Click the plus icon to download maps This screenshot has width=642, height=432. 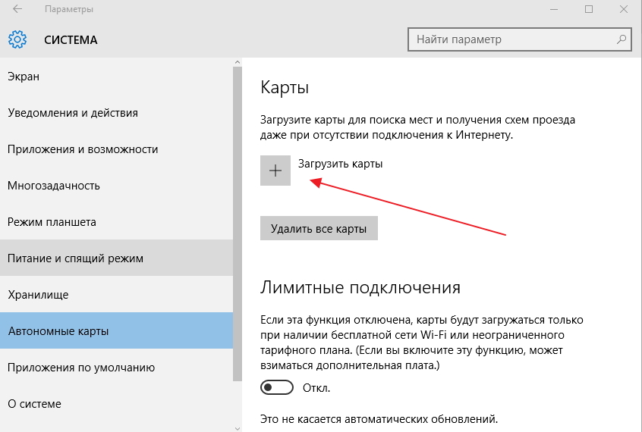pos(275,171)
